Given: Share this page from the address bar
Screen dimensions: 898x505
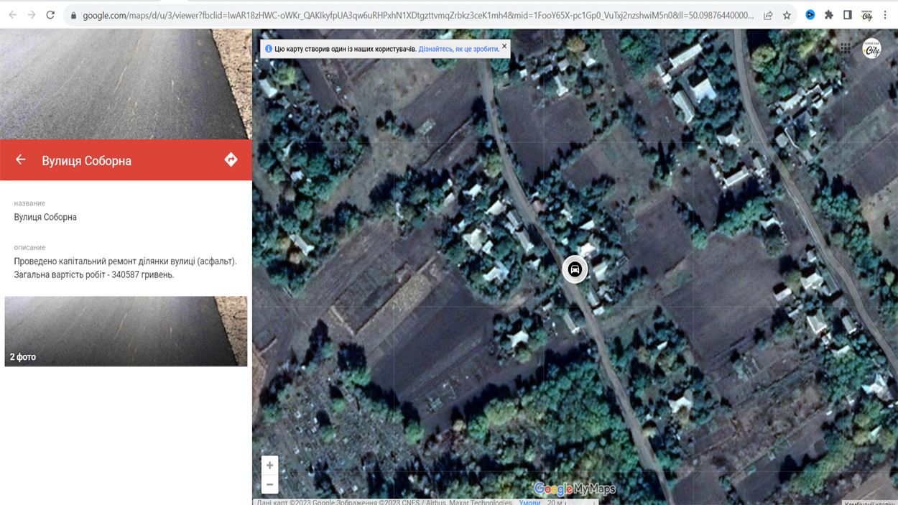Looking at the screenshot, I should pos(768,15).
